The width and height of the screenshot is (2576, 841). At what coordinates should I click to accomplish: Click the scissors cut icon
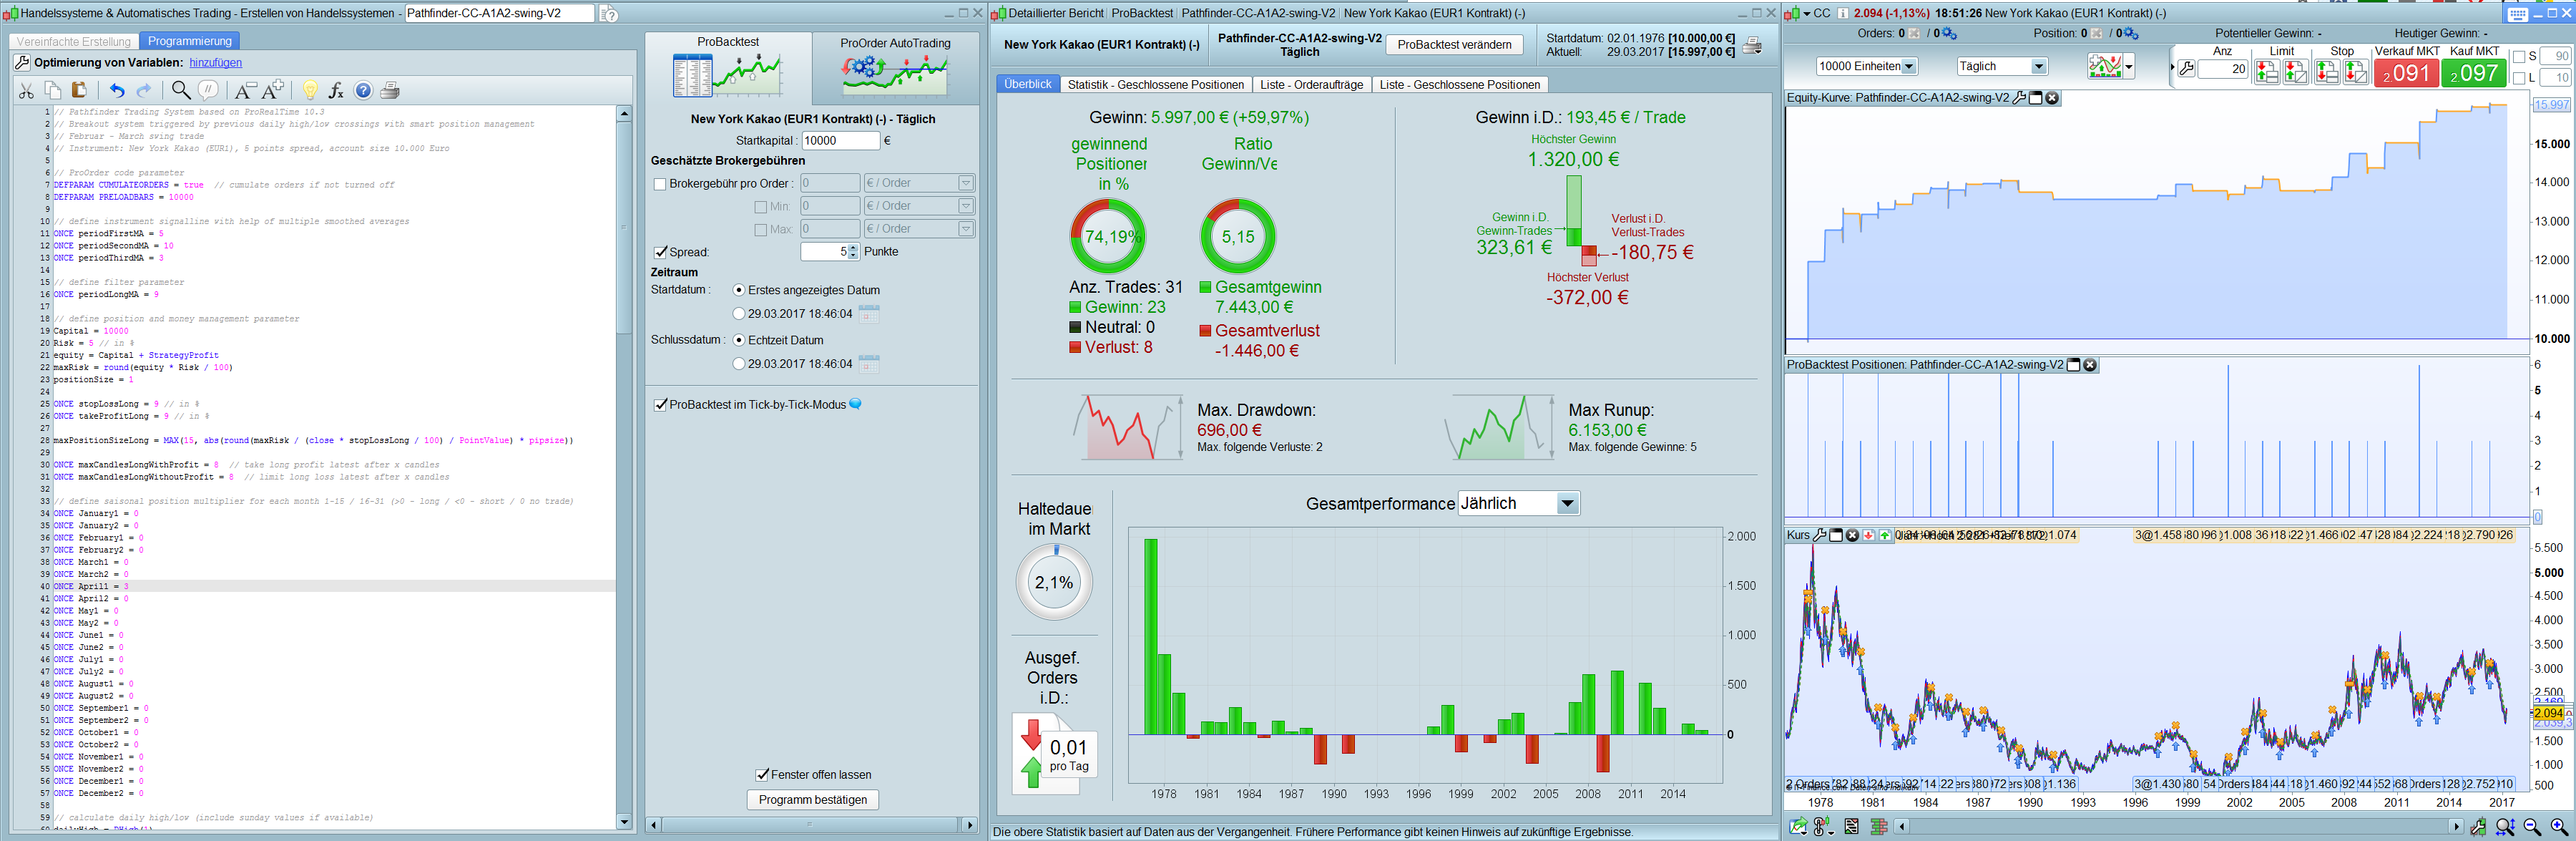click(x=26, y=91)
